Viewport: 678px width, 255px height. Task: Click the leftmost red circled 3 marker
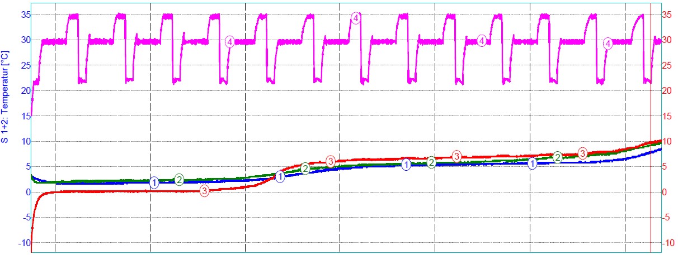(x=205, y=191)
